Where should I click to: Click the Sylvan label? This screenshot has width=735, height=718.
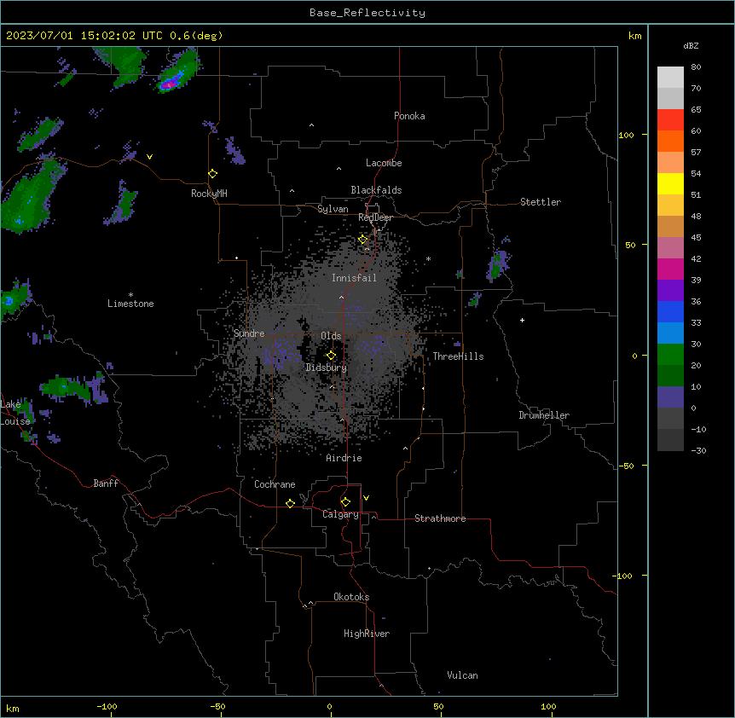pyautogui.click(x=333, y=209)
